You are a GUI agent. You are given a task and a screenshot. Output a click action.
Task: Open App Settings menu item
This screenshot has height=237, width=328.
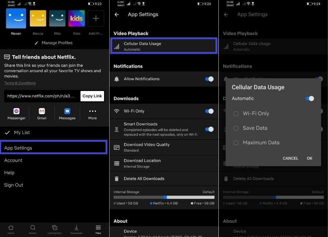point(54,148)
